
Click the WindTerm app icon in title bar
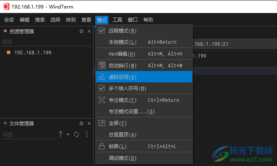coord(6,6)
